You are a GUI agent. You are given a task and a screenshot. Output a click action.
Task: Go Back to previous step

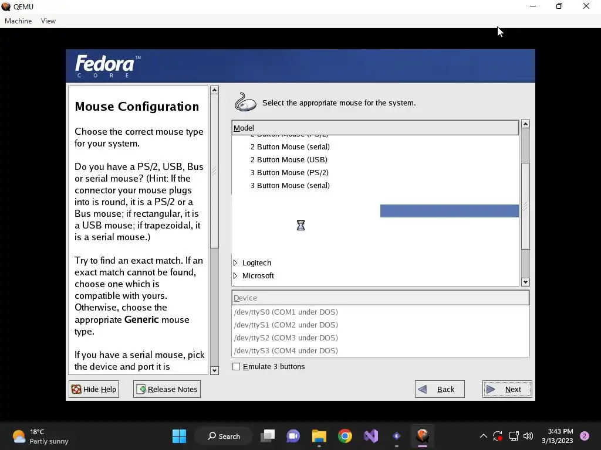coord(440,389)
